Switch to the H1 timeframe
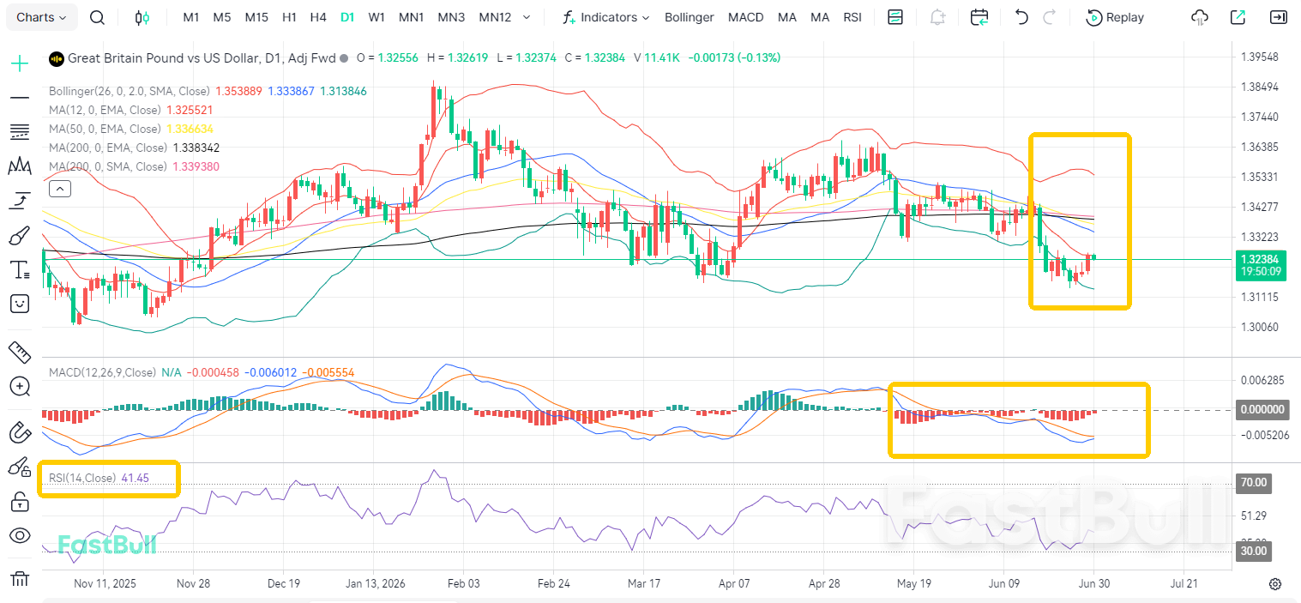This screenshot has width=1301, height=603. 290,17
